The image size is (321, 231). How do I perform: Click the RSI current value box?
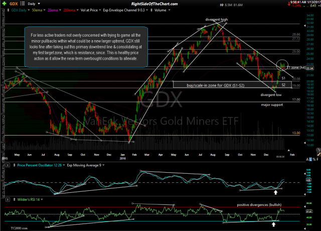click(x=309, y=211)
